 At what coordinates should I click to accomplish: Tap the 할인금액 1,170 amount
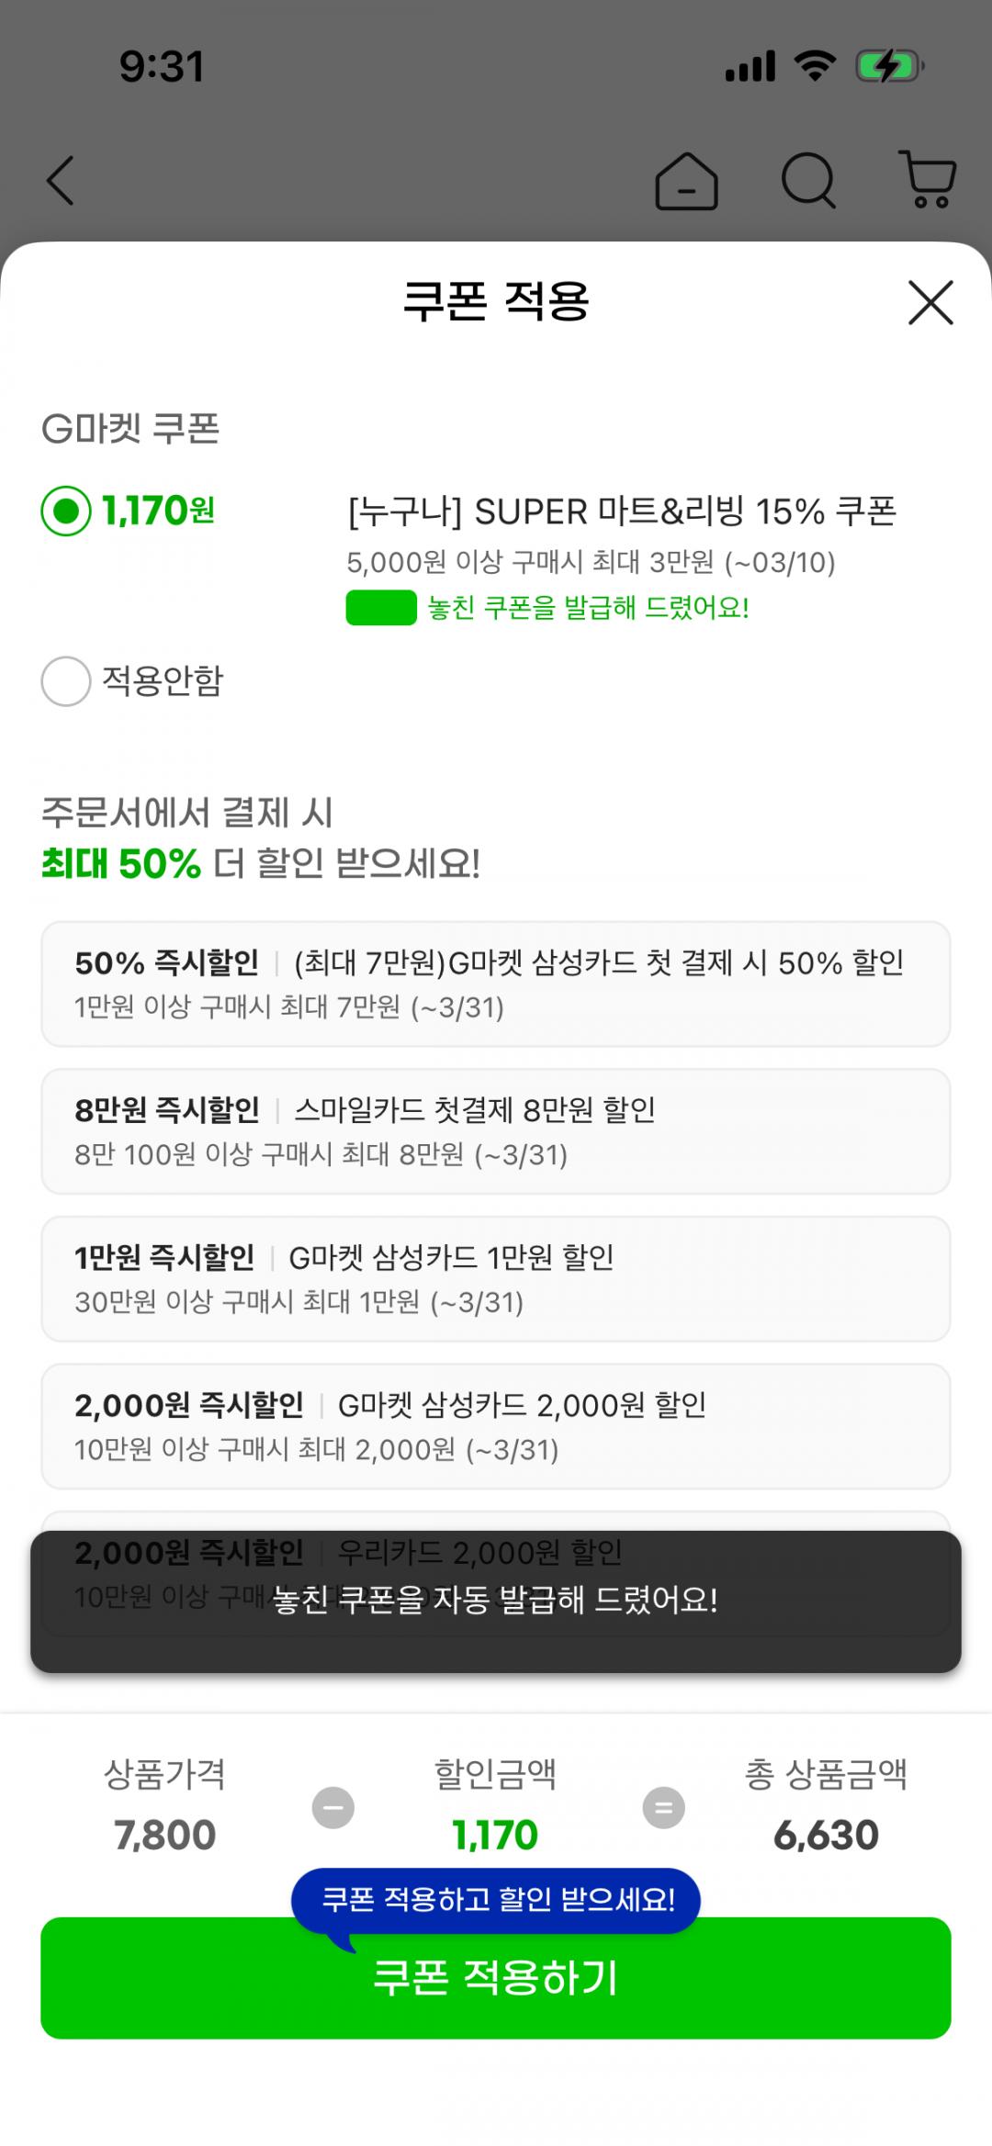[495, 1835]
